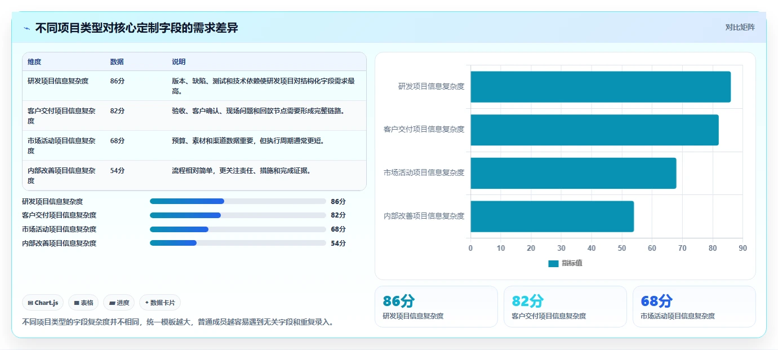Image resolution: width=778 pixels, height=350 pixels.
Task: Click description starting with 验收、客户确认
Action: tap(259, 111)
